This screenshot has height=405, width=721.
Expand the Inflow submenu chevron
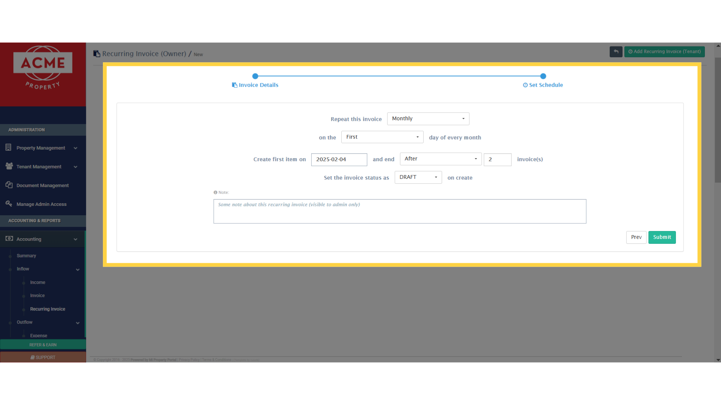coord(78,270)
